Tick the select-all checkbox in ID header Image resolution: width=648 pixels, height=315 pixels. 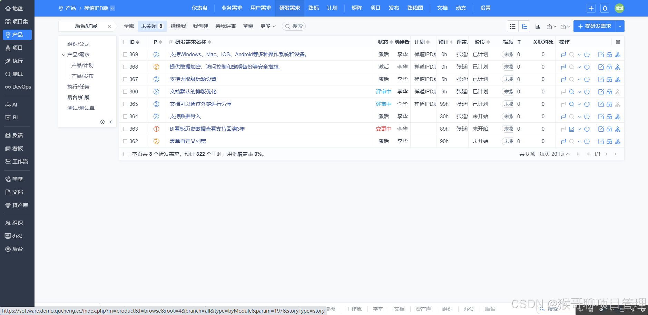125,42
